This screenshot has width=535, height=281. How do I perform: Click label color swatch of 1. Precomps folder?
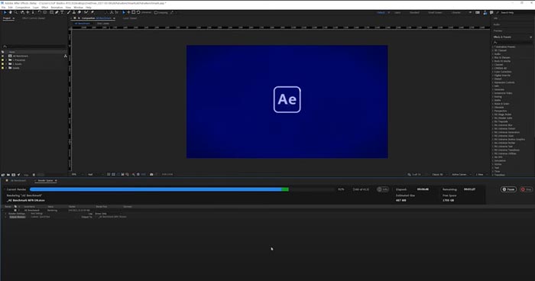coord(3,60)
